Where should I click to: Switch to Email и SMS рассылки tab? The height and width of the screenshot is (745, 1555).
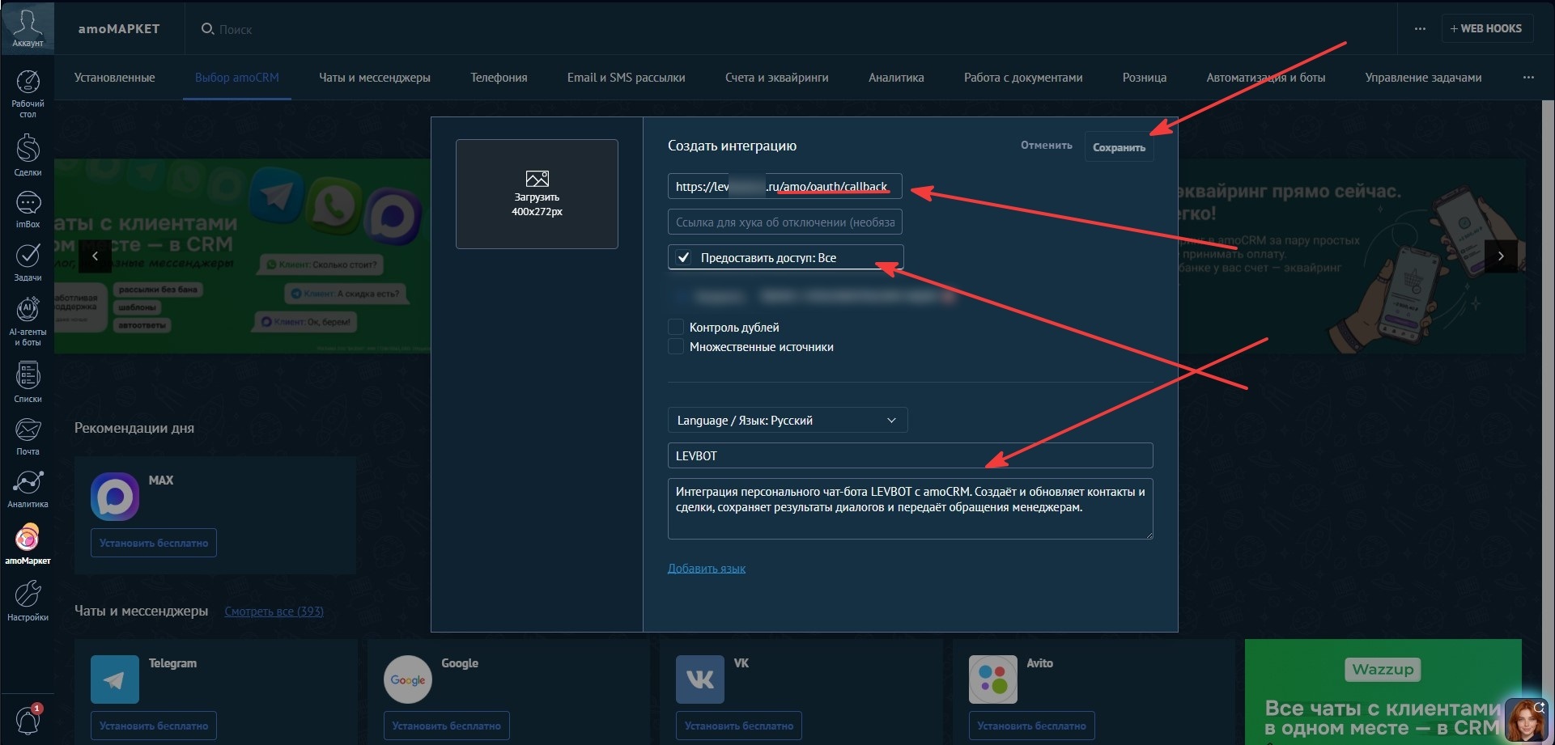click(x=626, y=78)
